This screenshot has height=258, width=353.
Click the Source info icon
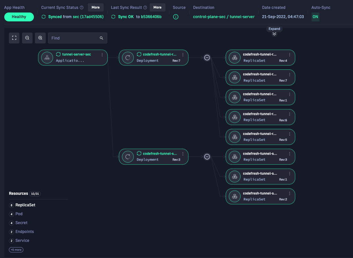pos(176,17)
